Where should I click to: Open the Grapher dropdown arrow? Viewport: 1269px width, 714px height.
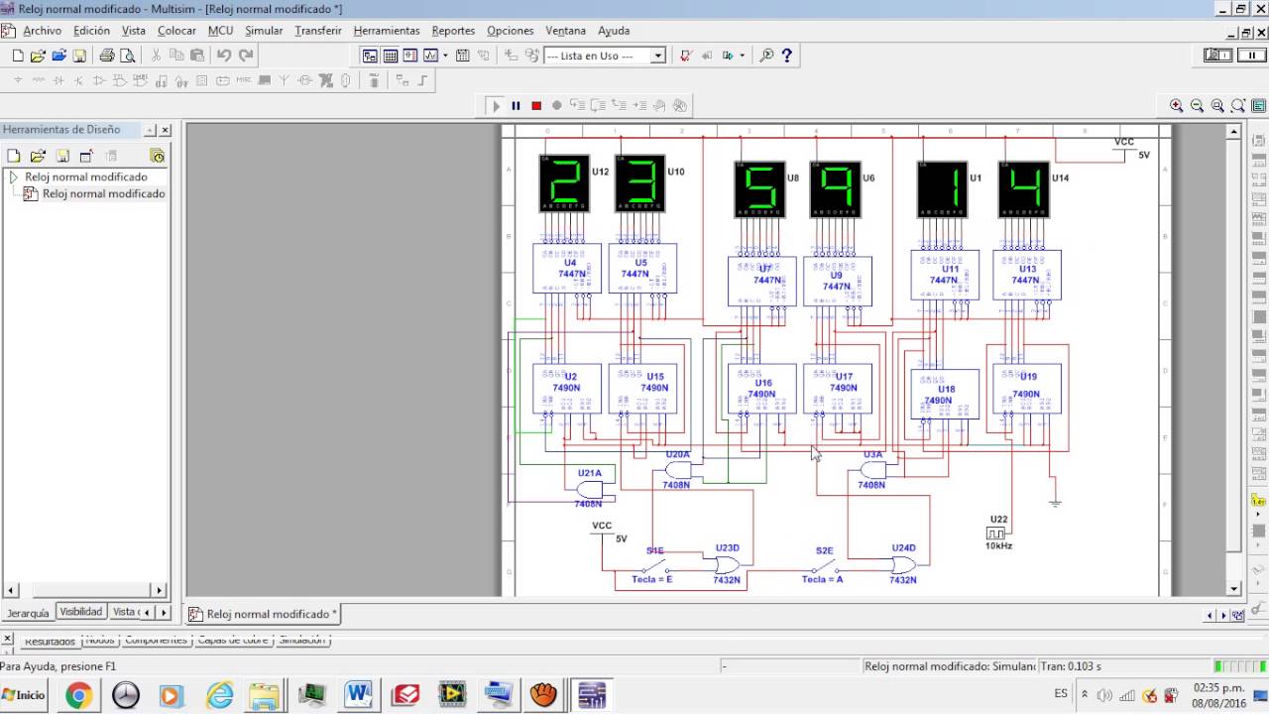coord(445,56)
